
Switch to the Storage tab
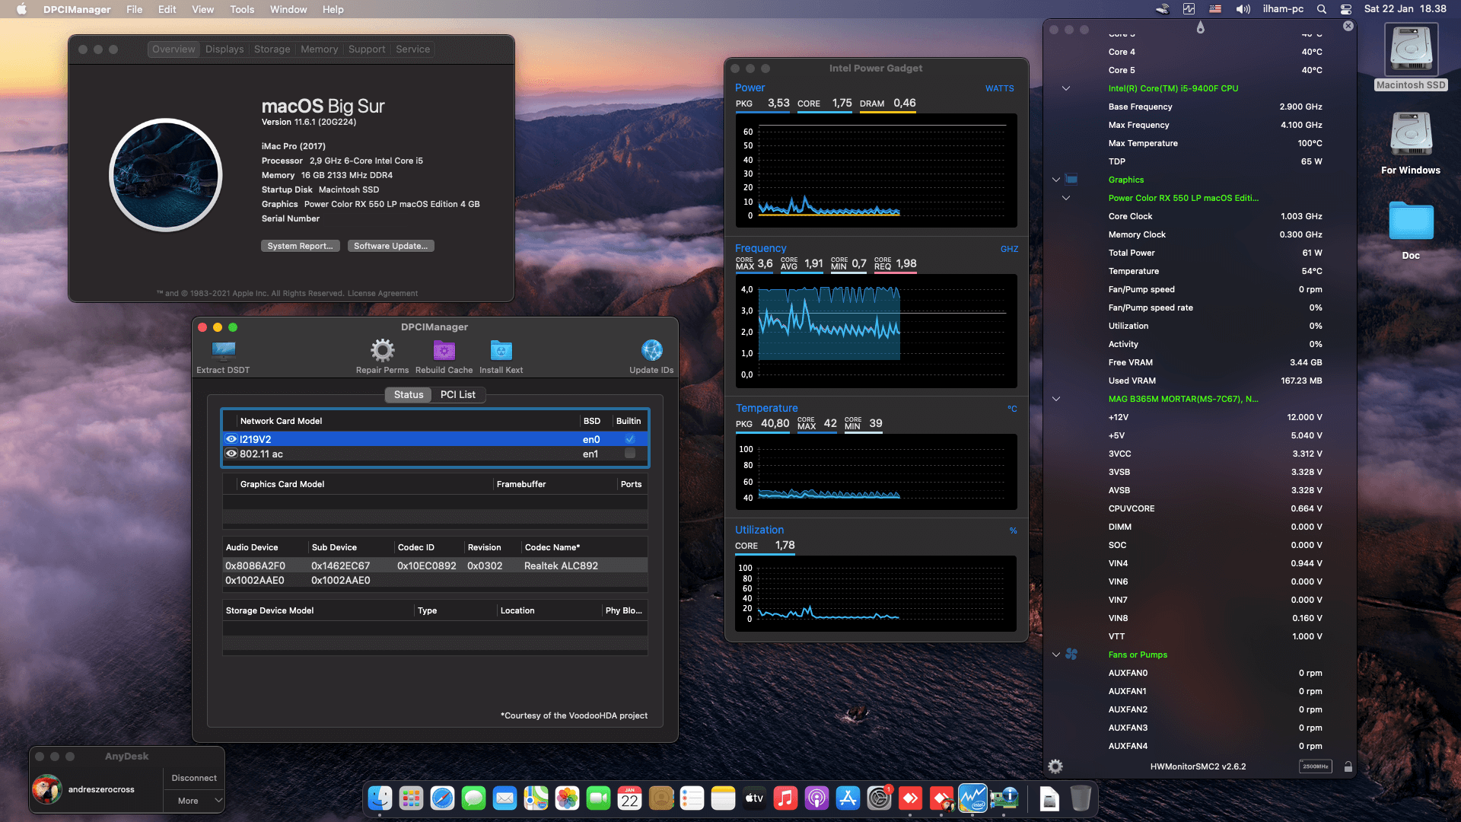[272, 49]
